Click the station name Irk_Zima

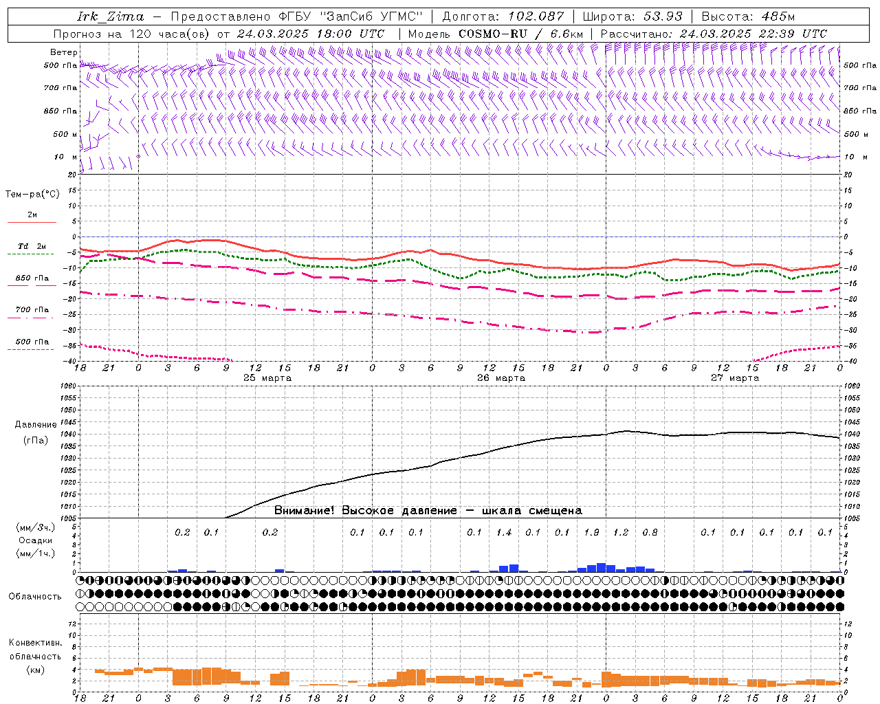(x=111, y=17)
